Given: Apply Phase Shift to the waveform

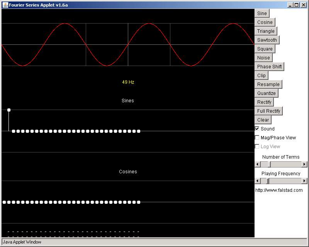Looking at the screenshot, I should (269, 67).
